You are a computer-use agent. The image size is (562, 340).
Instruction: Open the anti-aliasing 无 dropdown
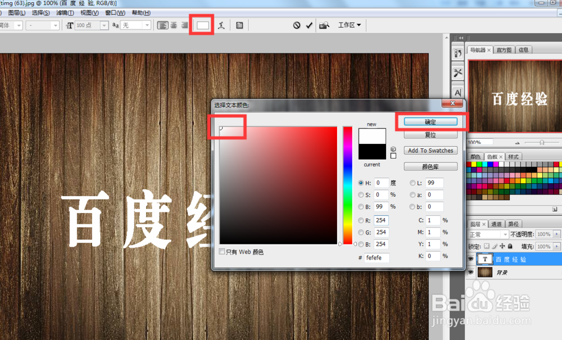tap(147, 25)
